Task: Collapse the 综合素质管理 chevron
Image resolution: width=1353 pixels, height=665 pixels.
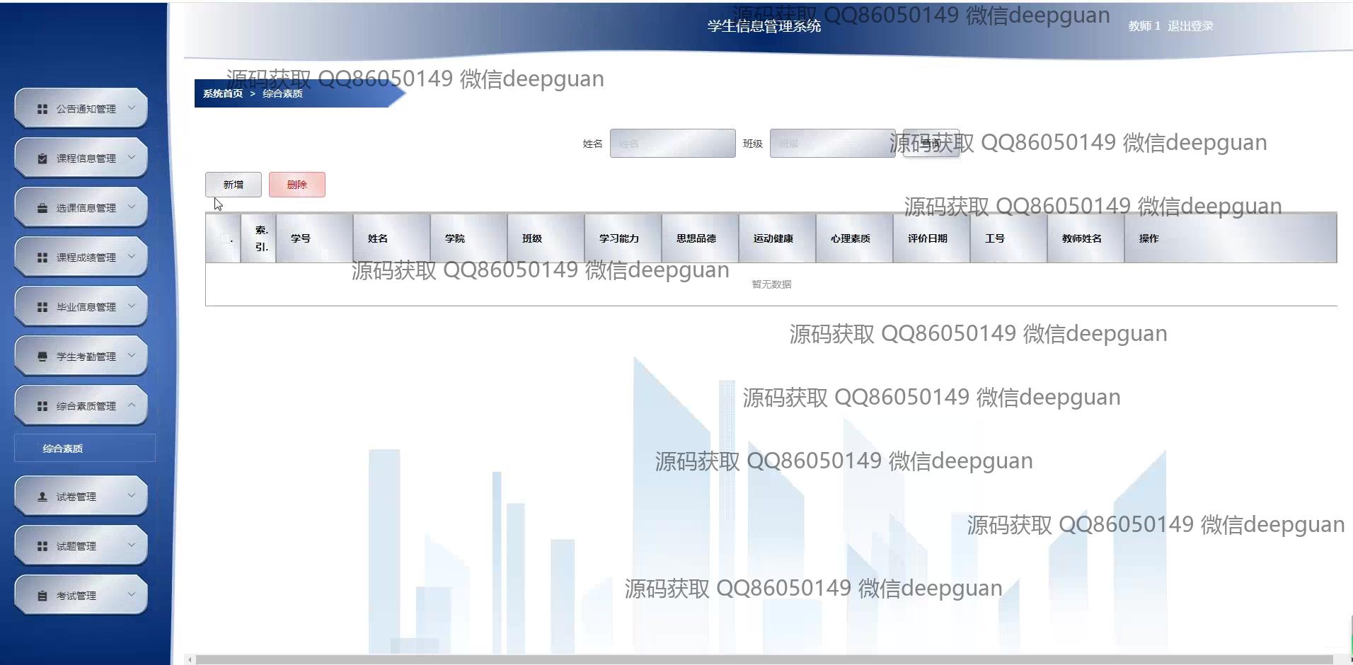Action: (132, 405)
